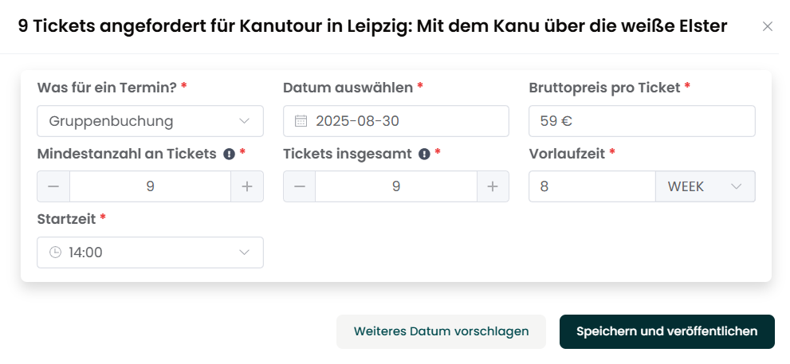The image size is (790, 364).
Task: Click the date field showing 2025-08-30
Action: pos(396,121)
